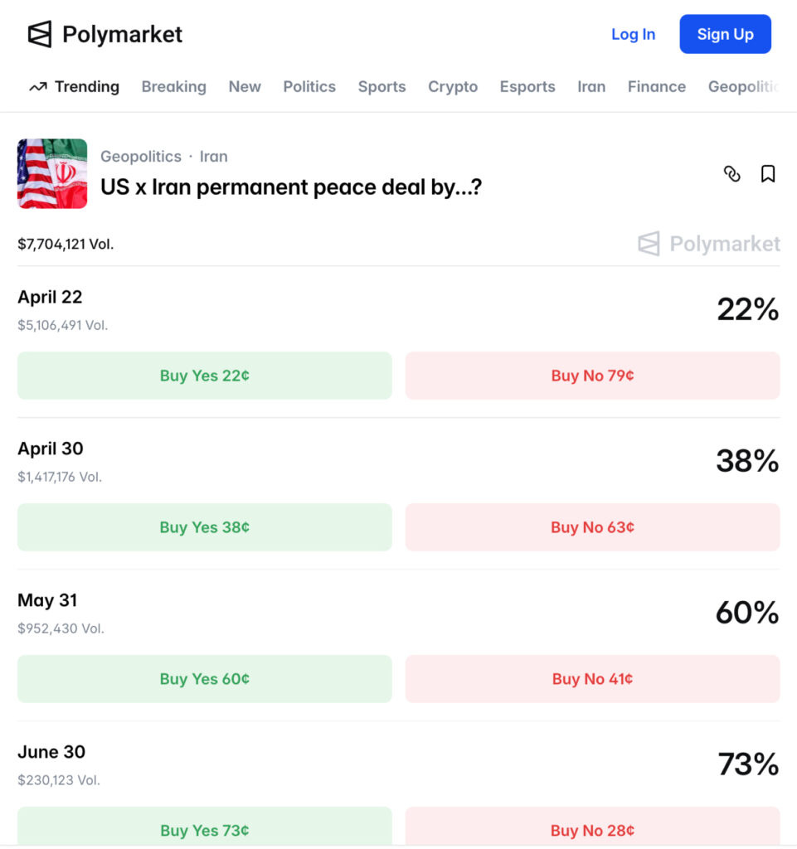This screenshot has width=797, height=849.
Task: Copy the market link icon
Action: [x=731, y=173]
